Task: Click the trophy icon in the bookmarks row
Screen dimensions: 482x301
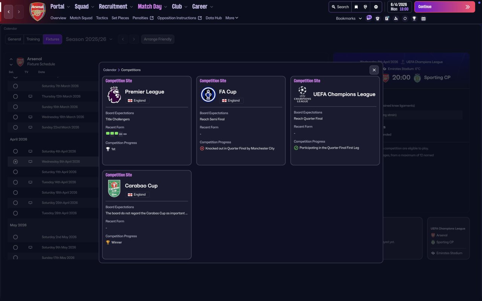Action: 414,18
